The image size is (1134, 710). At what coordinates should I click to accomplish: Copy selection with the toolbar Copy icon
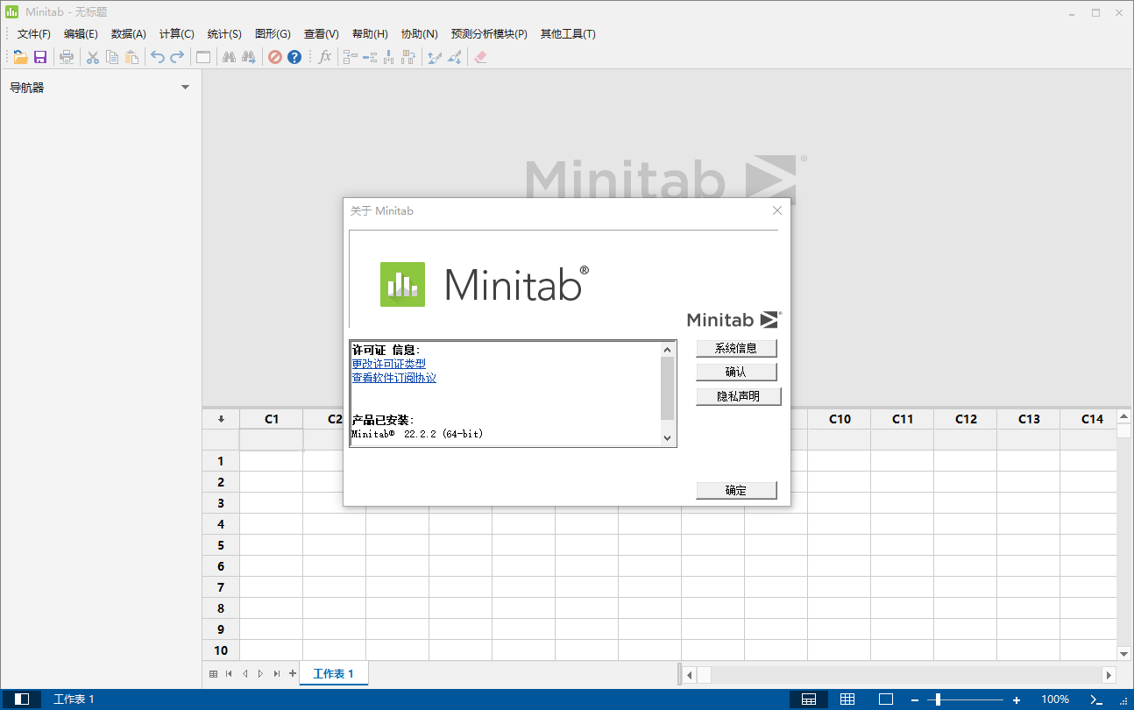112,57
